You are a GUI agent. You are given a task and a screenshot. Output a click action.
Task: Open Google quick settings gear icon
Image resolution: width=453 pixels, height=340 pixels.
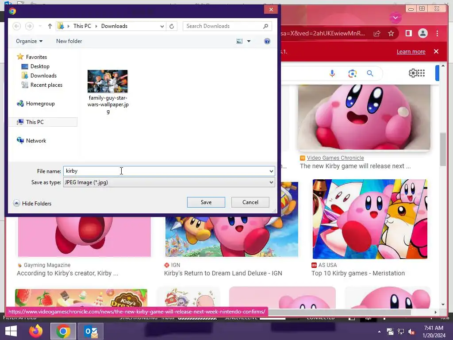[x=413, y=73]
